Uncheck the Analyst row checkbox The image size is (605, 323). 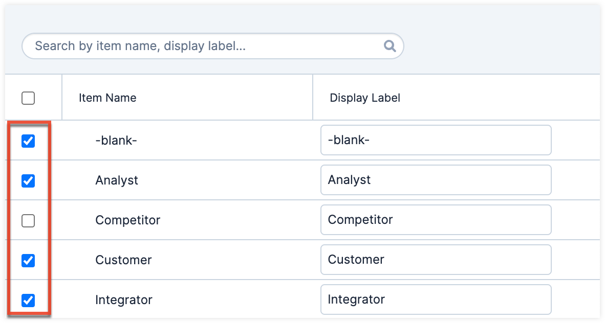point(28,180)
